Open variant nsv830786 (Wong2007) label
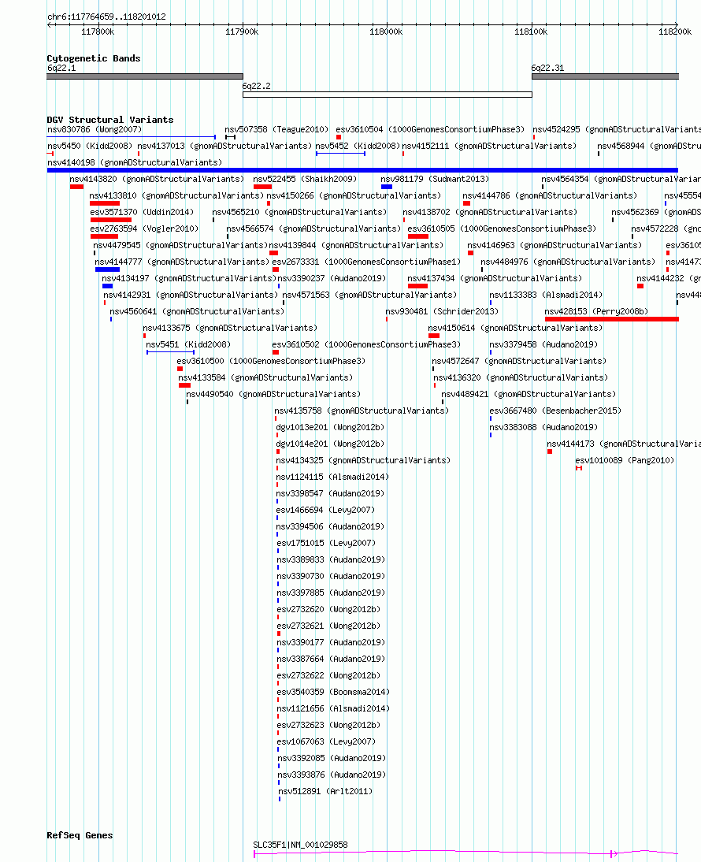 point(95,130)
